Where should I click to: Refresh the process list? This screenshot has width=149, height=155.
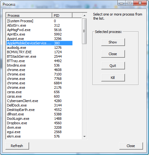click(x=17, y=146)
